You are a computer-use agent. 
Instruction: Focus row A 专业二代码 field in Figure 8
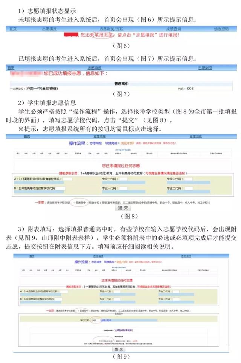(188, 179)
